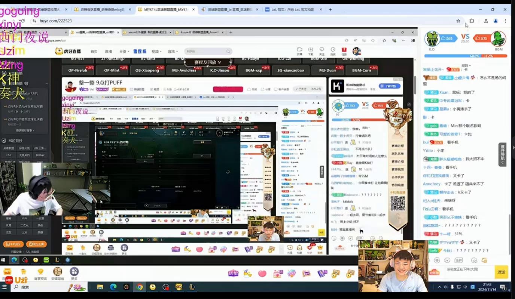The width and height of the screenshot is (515, 299).
Task: Click the black Kimi logo icon
Action: pyautogui.click(x=337, y=86)
